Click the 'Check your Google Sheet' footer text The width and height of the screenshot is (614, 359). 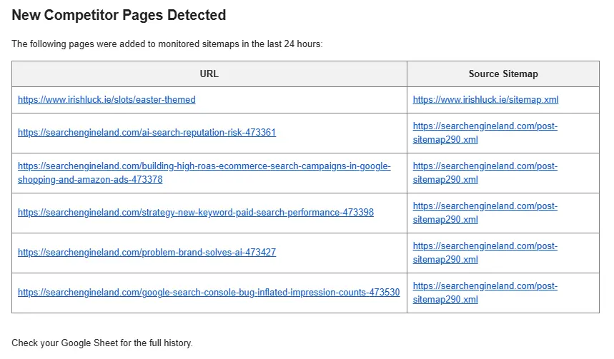pos(102,343)
